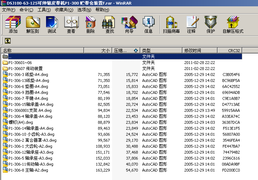258x180 pixels.
Task: Open the 命令(C) menu
Action: click(26, 10)
